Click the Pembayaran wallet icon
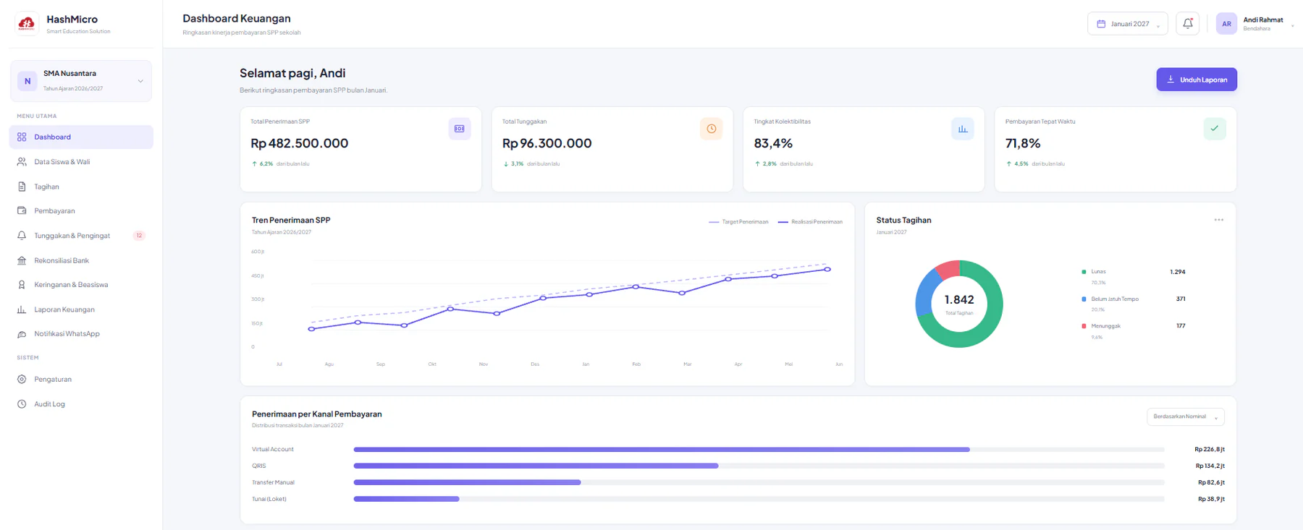The height and width of the screenshot is (530, 1303). point(22,211)
